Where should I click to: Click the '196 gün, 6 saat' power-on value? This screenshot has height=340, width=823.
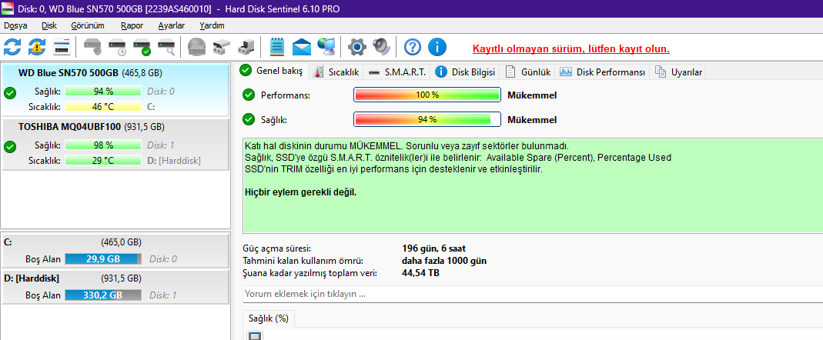tap(433, 248)
